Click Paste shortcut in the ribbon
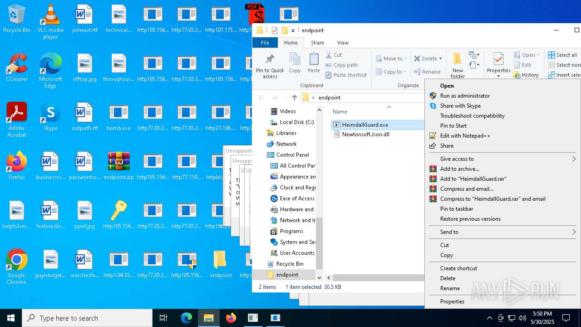The image size is (581, 327). click(x=346, y=75)
